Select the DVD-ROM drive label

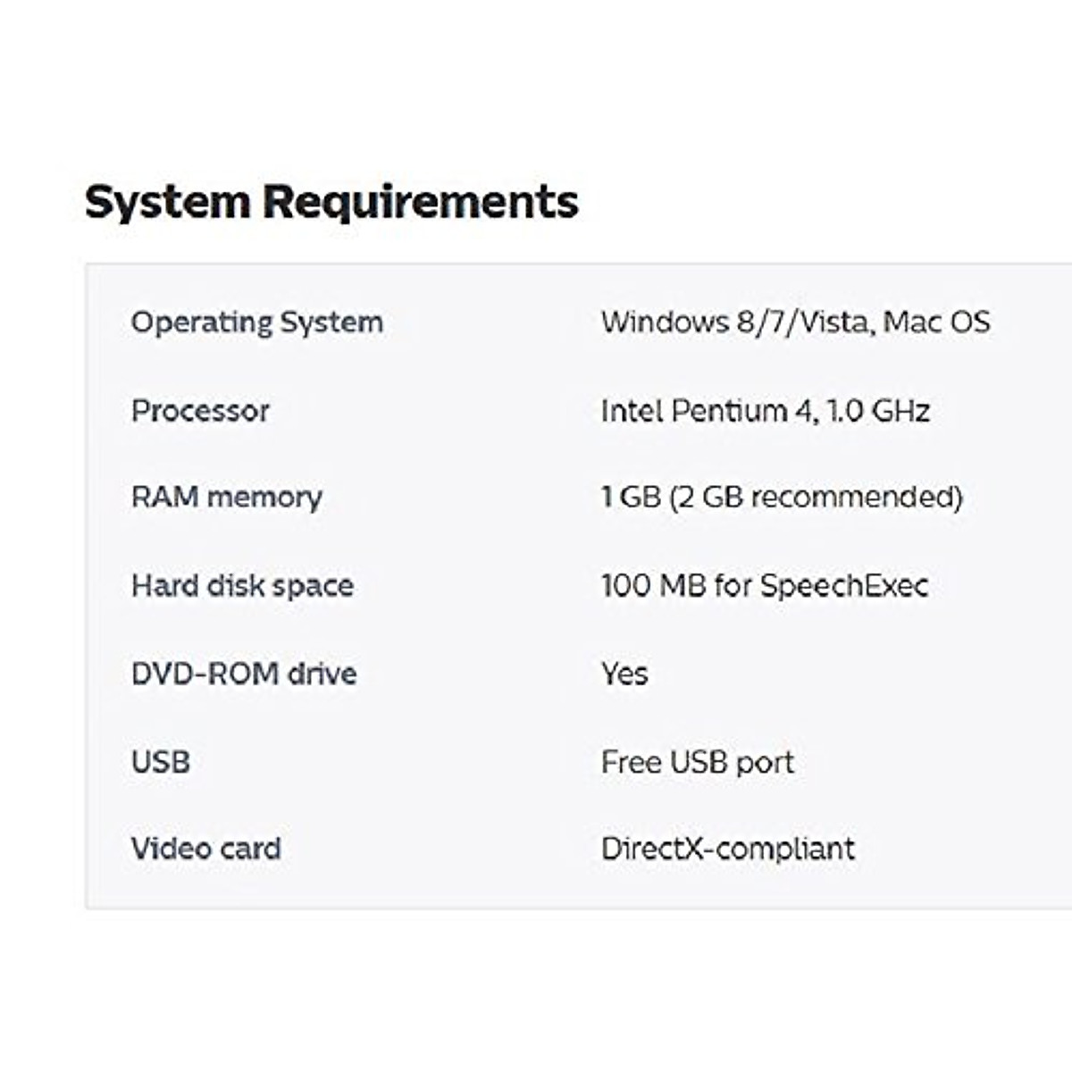(244, 674)
